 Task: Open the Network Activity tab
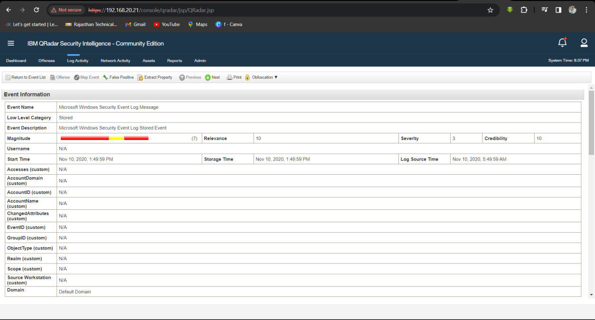click(115, 61)
